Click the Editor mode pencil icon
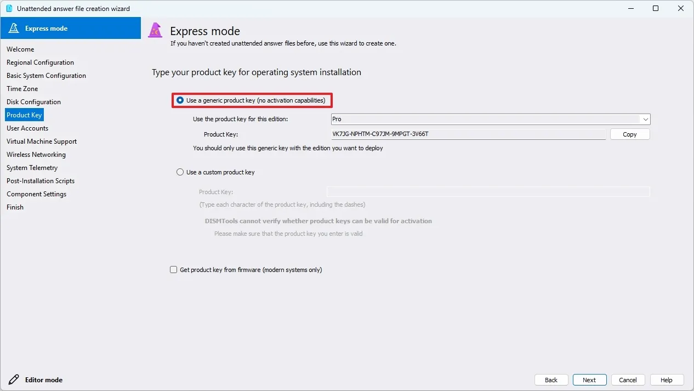 point(14,379)
